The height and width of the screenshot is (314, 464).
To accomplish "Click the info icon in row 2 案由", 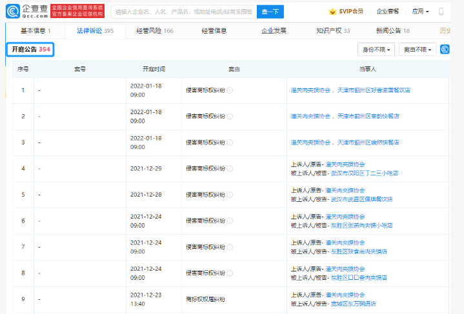I will click(230, 116).
